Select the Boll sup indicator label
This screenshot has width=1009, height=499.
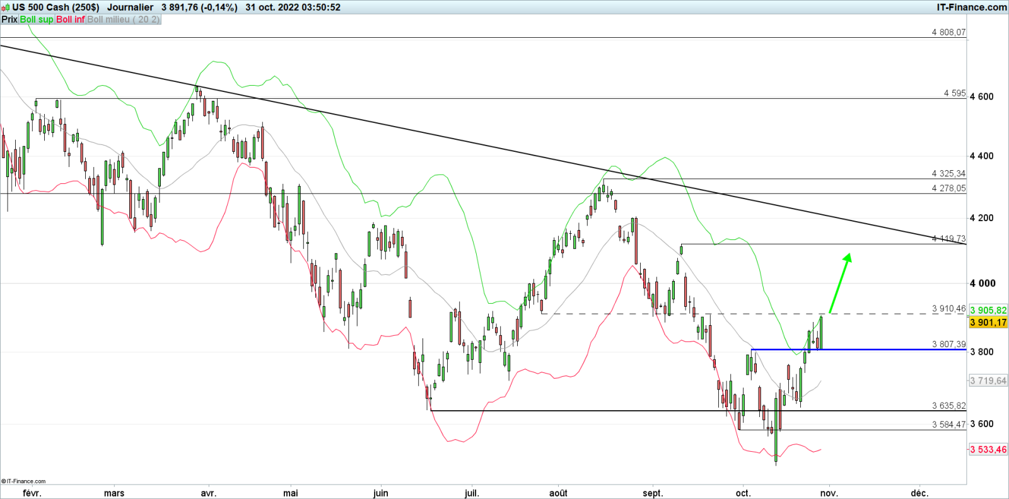[37, 20]
